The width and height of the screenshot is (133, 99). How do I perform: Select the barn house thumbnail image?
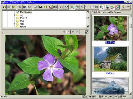[x=110, y=59]
